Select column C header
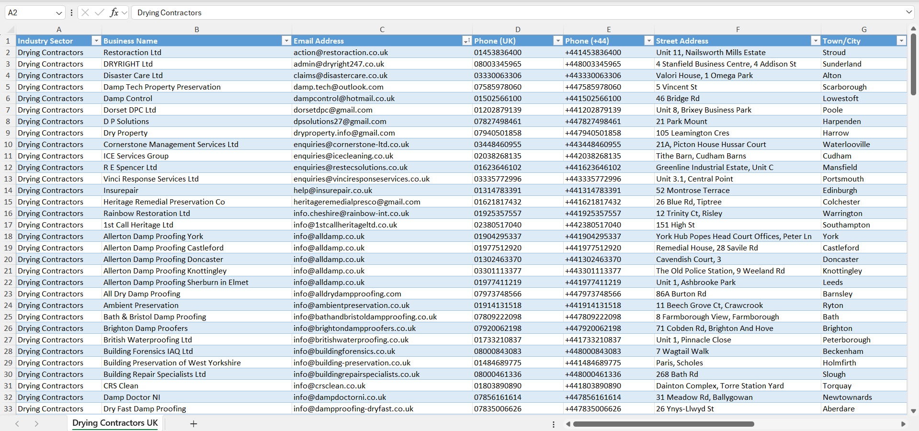 [382, 29]
